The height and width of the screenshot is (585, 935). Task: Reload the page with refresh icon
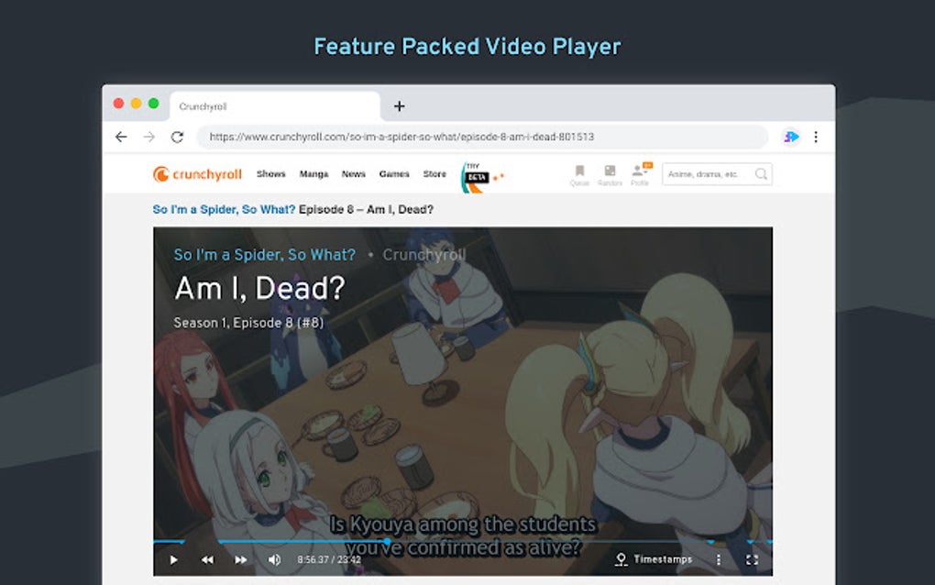pos(177,137)
